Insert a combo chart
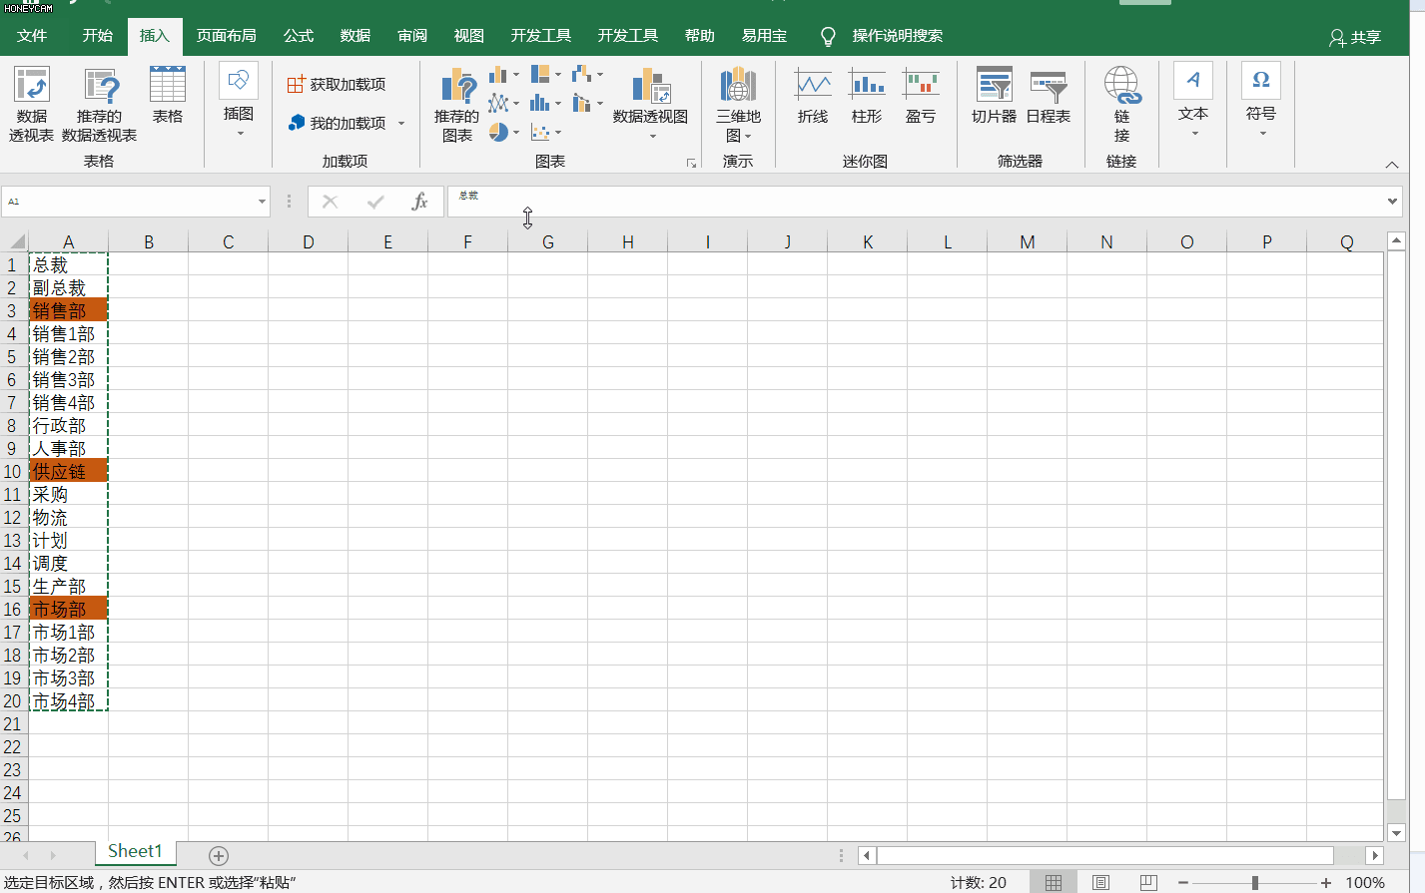This screenshot has width=1425, height=893. click(582, 104)
